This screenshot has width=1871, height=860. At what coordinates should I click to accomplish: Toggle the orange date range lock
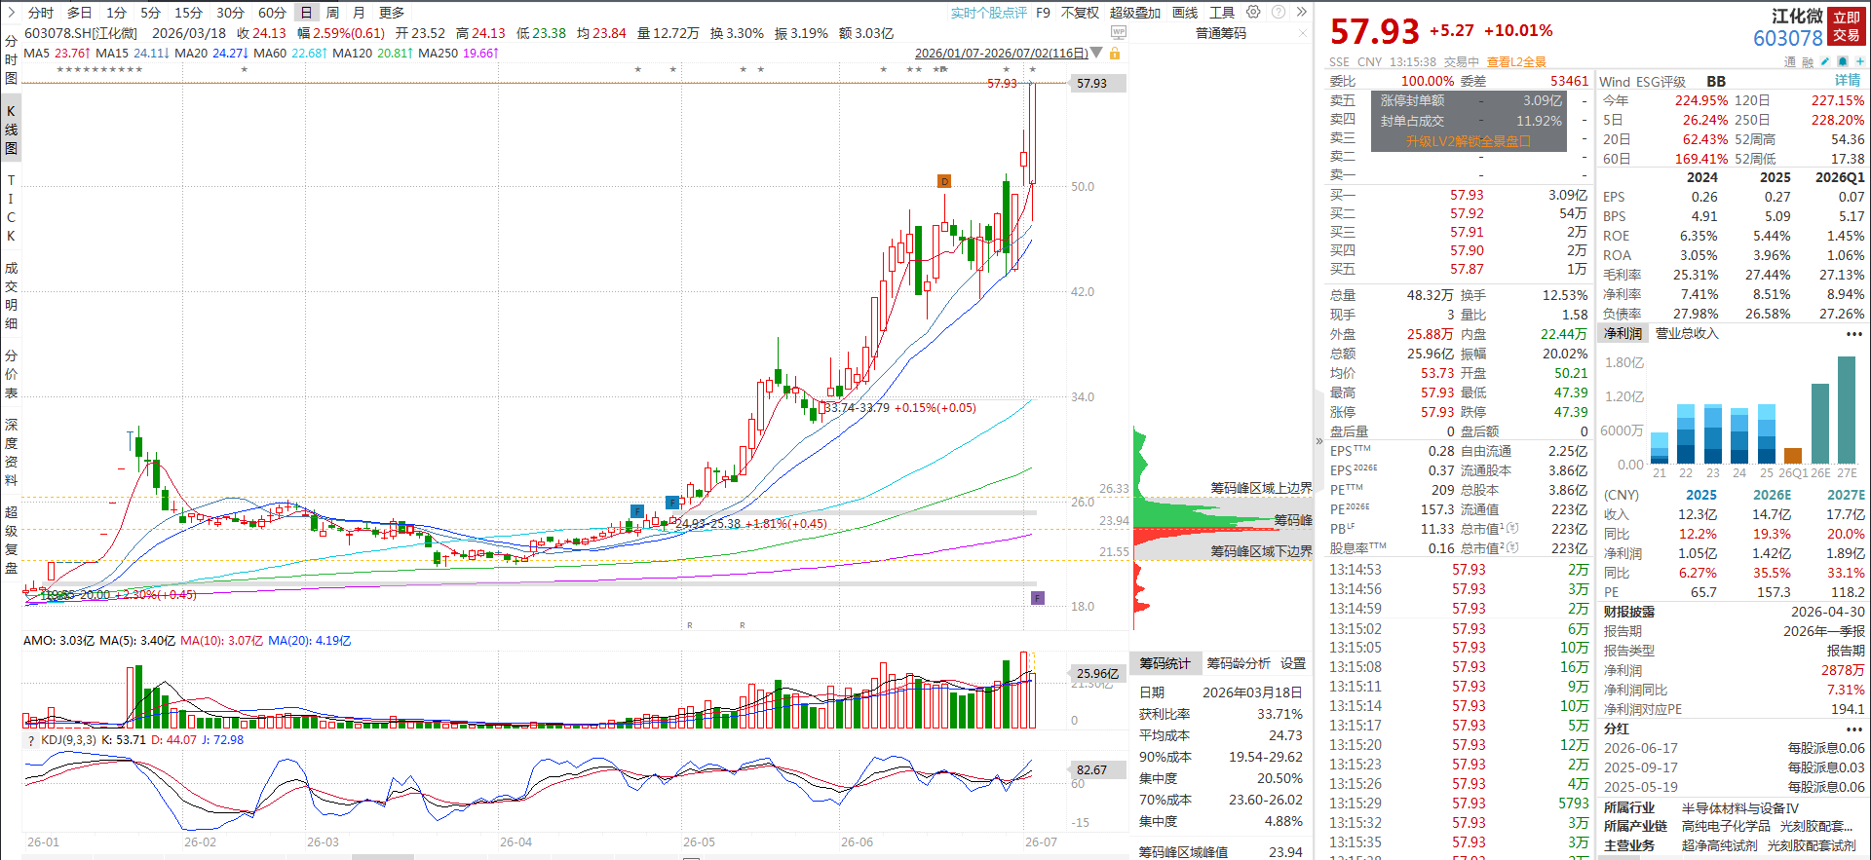click(x=1115, y=53)
